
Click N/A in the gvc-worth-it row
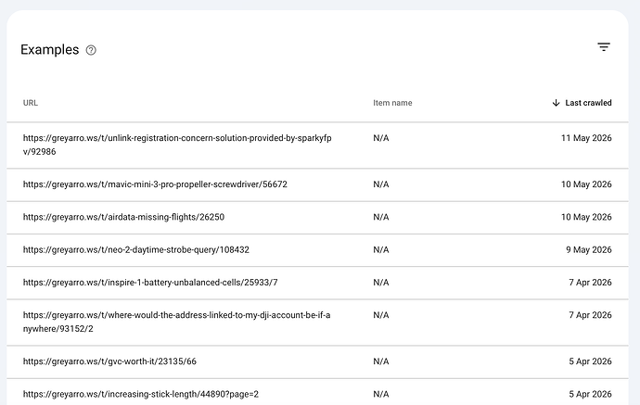[381, 361]
